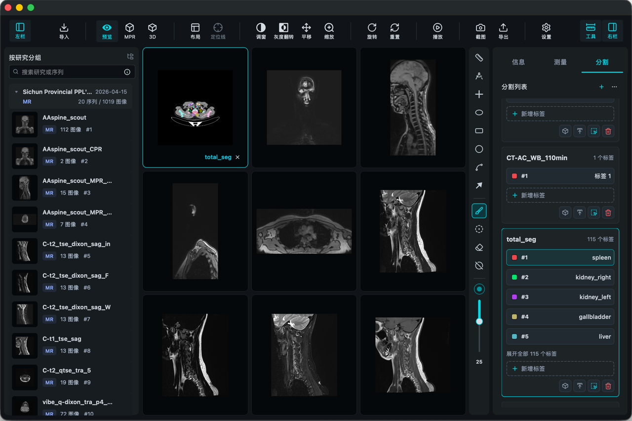Select the 分割 tab
The image size is (632, 421).
[x=602, y=62]
